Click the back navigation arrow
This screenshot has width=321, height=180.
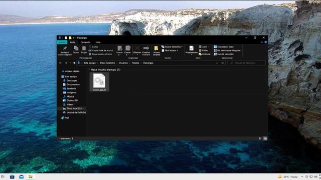60,63
